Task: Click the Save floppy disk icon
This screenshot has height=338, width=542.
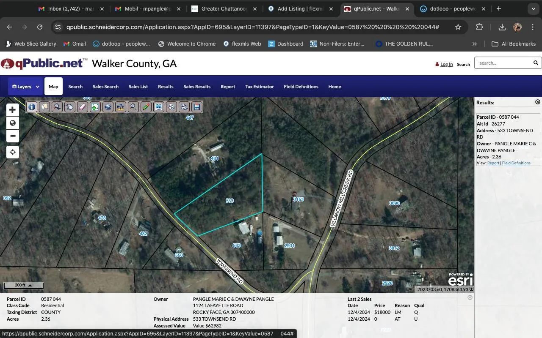Action: [196, 107]
